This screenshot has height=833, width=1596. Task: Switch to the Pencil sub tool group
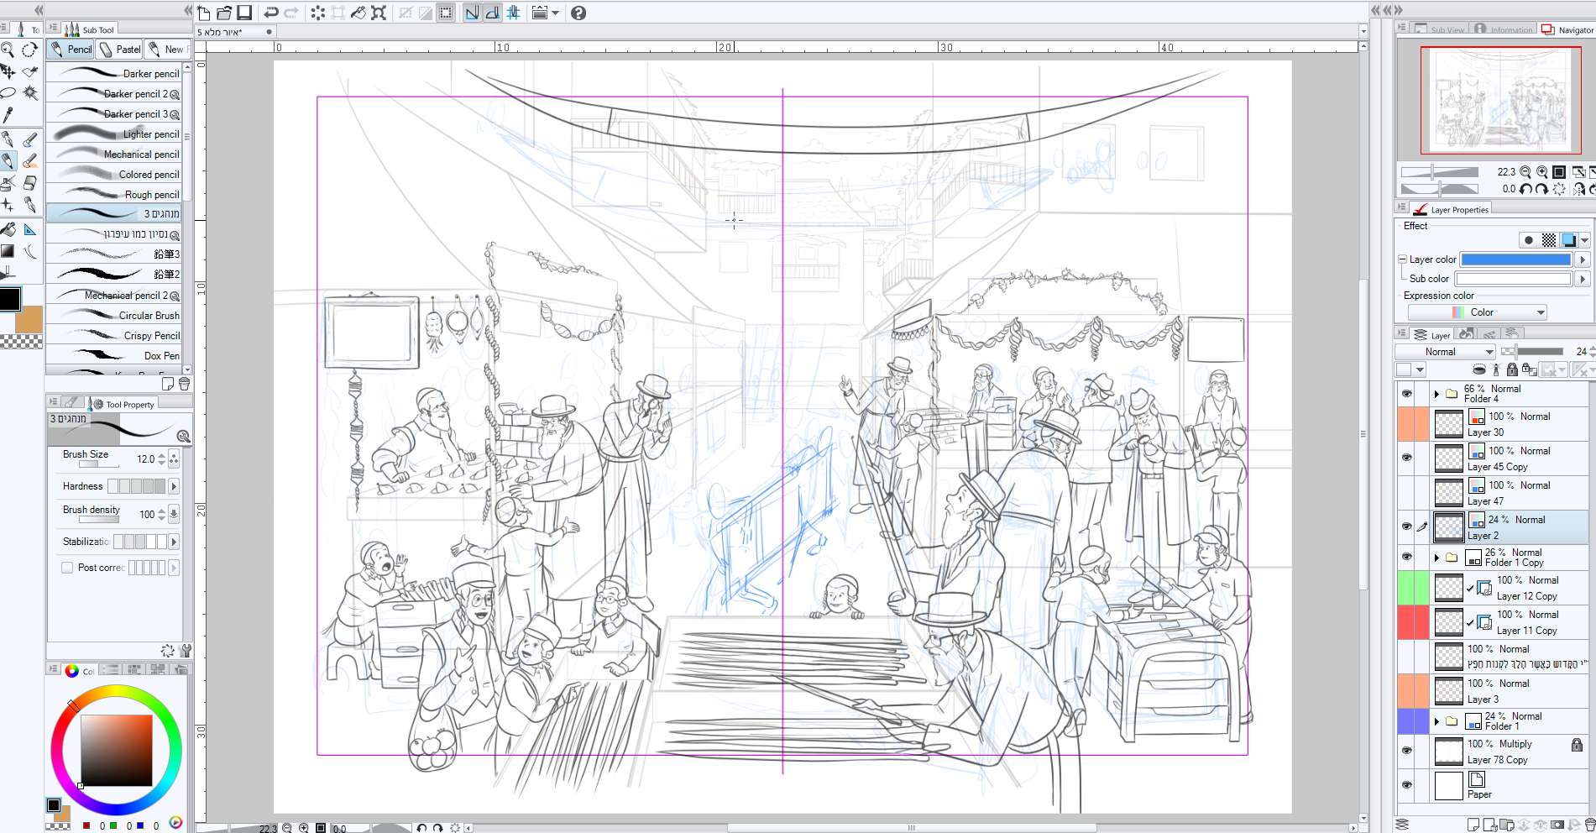71,50
